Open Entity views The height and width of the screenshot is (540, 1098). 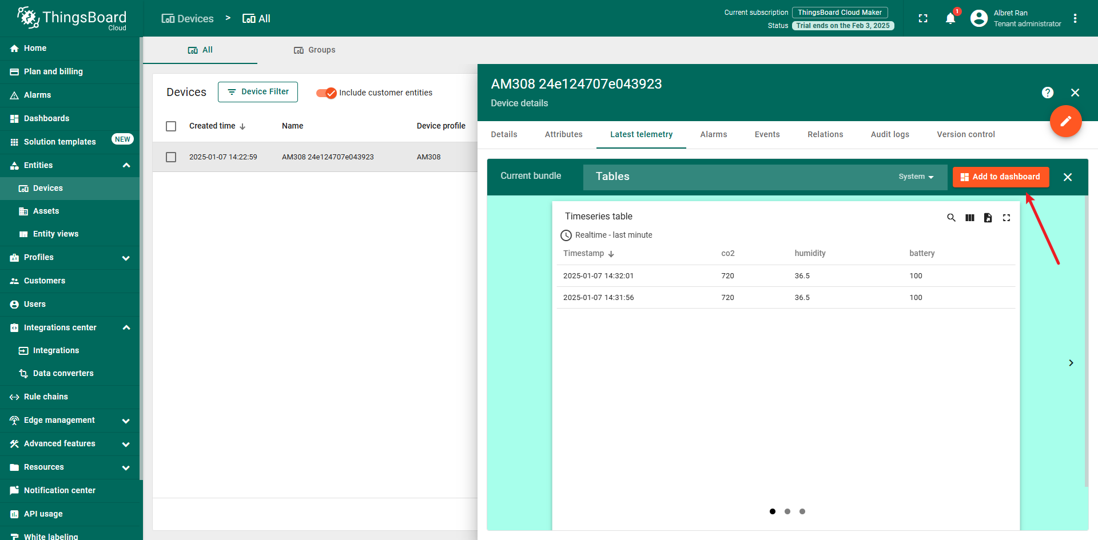pos(70,234)
